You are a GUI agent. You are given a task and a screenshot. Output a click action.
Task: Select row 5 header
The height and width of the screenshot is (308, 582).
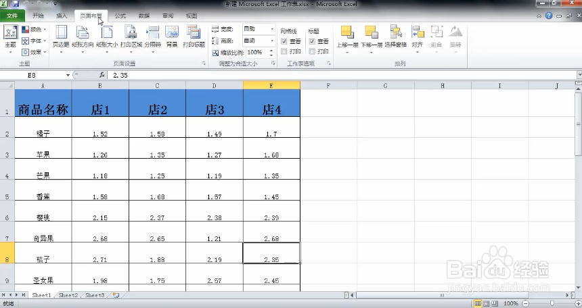[x=7, y=190]
